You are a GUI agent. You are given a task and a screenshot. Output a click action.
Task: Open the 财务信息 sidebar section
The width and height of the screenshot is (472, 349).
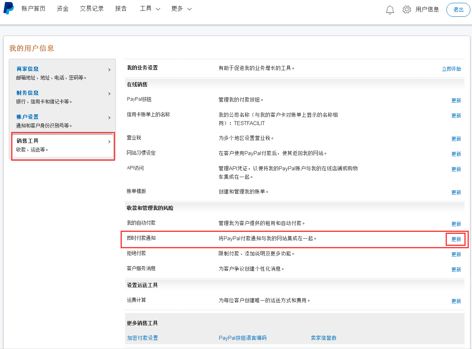click(x=28, y=93)
